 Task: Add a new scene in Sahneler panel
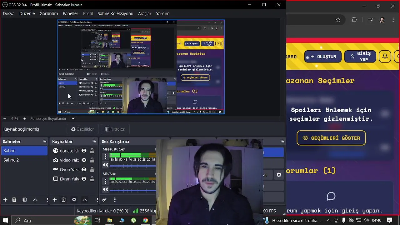tap(5, 200)
